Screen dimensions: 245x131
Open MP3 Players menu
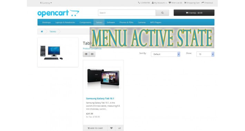(156, 22)
